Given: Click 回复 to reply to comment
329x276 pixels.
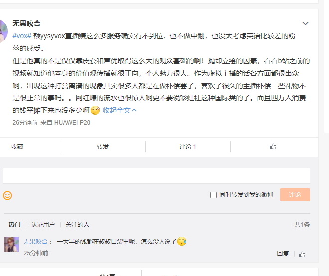Looking at the screenshot, I should tap(283, 254).
